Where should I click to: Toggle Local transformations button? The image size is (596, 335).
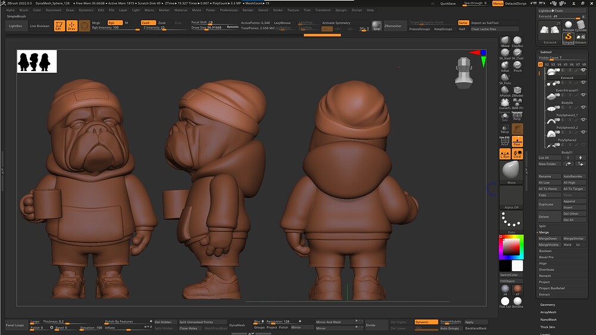[517, 154]
